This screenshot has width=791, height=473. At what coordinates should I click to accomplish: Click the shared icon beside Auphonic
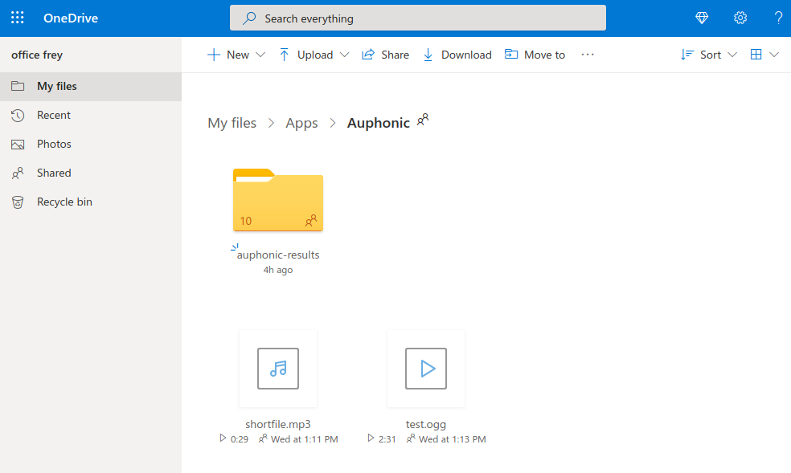click(x=423, y=120)
